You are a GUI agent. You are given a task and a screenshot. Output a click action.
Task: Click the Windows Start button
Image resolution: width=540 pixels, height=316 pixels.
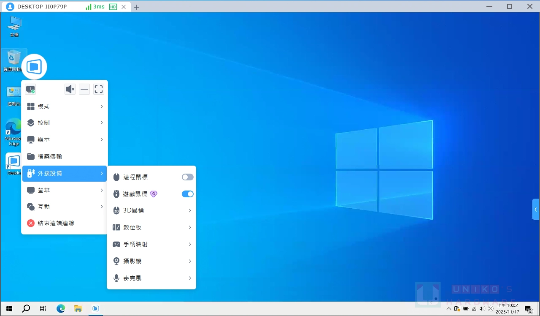pyautogui.click(x=8, y=308)
